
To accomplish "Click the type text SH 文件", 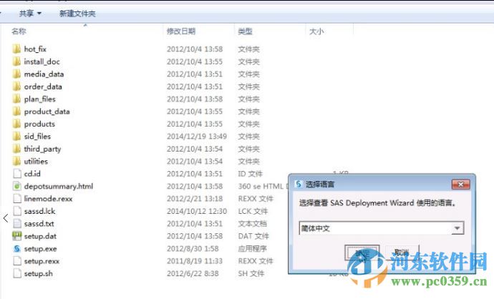I will [x=251, y=273].
